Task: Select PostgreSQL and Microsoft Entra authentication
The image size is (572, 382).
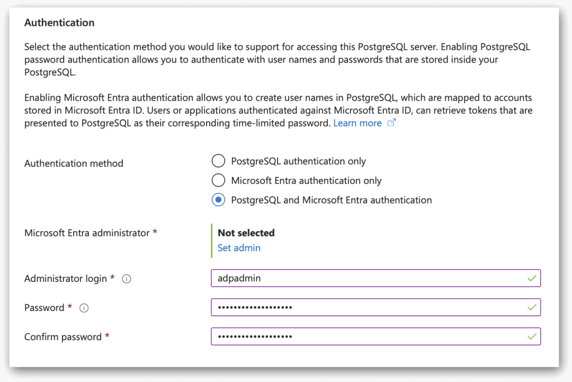Action: (x=218, y=199)
